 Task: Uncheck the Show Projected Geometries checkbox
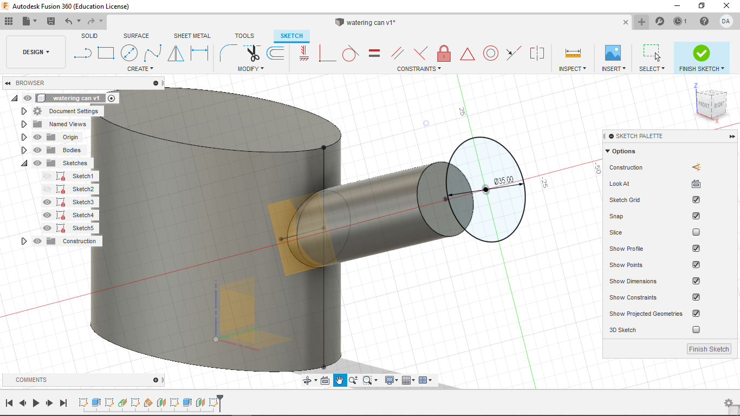[696, 314]
